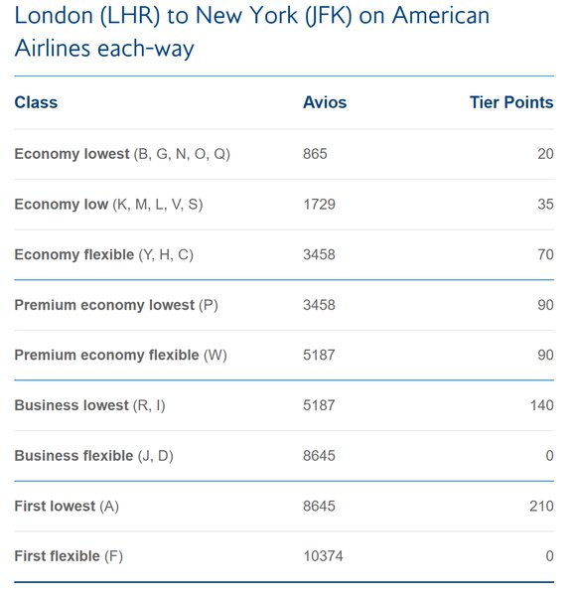The image size is (572, 596).
Task: Click the 1729 Avios value
Action: tap(319, 205)
